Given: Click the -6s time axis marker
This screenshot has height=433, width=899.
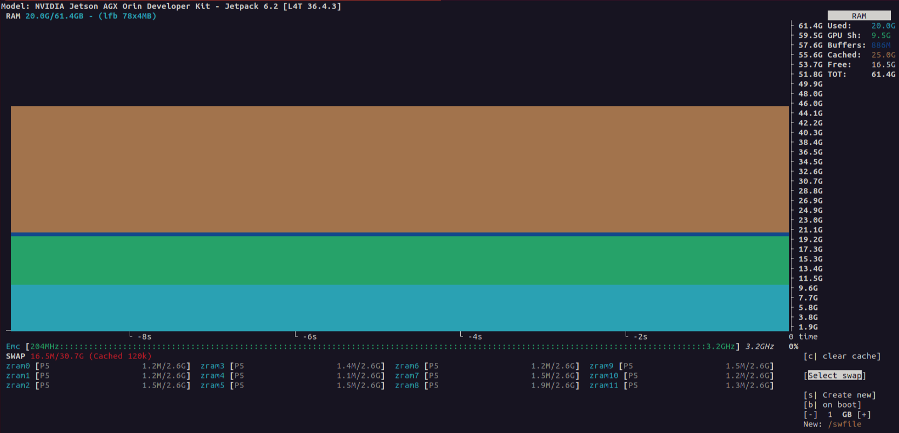Looking at the screenshot, I should click(310, 336).
